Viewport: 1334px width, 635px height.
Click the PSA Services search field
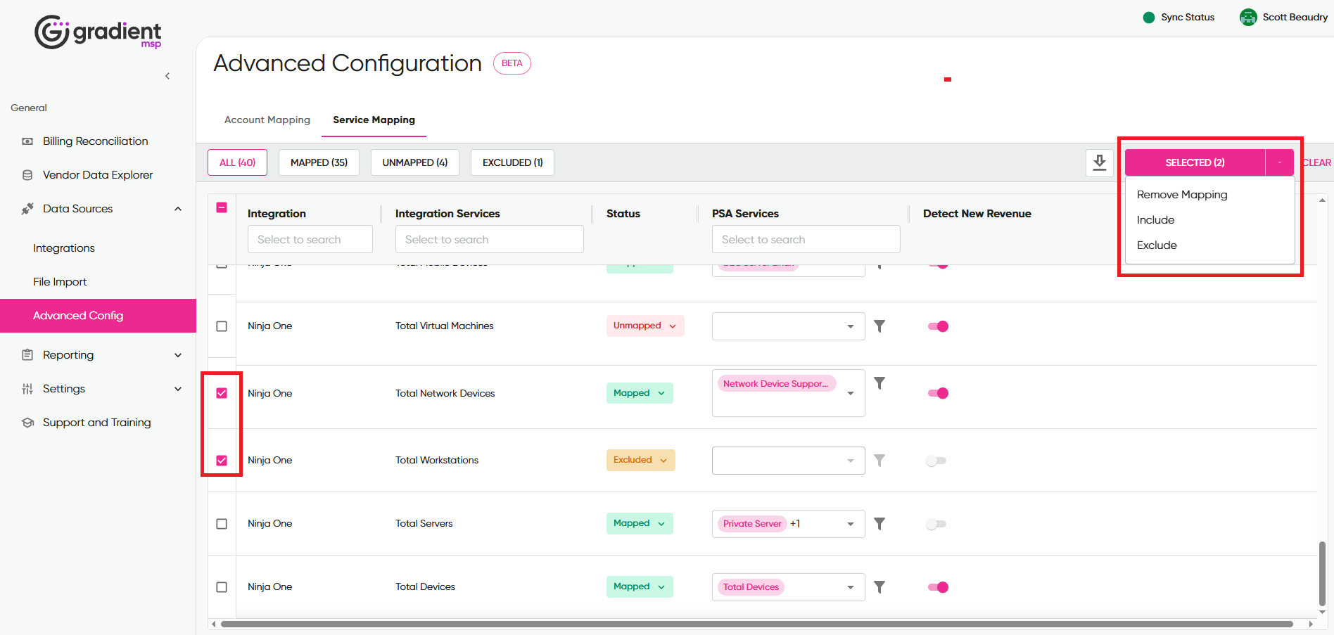click(x=806, y=239)
